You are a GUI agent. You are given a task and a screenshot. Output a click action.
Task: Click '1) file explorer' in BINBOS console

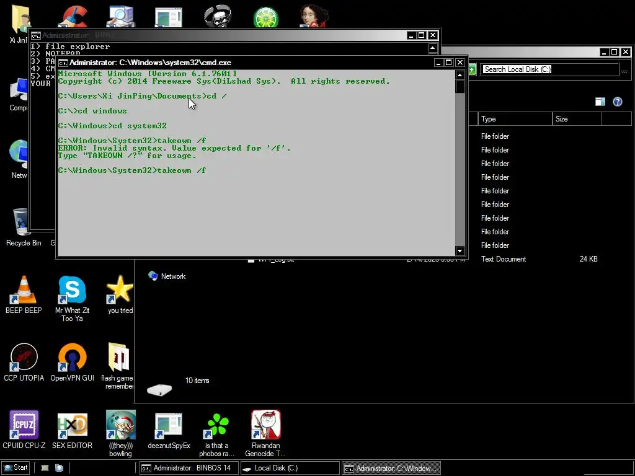click(71, 46)
